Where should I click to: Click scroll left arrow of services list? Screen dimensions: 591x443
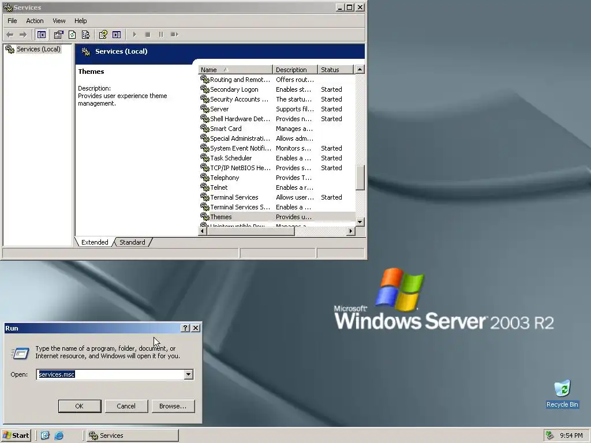(x=203, y=231)
